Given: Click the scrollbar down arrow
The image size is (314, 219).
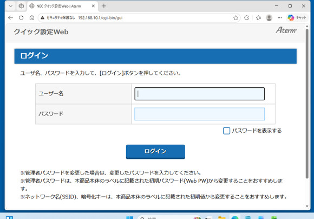Looking at the screenshot, I should click(x=307, y=207).
